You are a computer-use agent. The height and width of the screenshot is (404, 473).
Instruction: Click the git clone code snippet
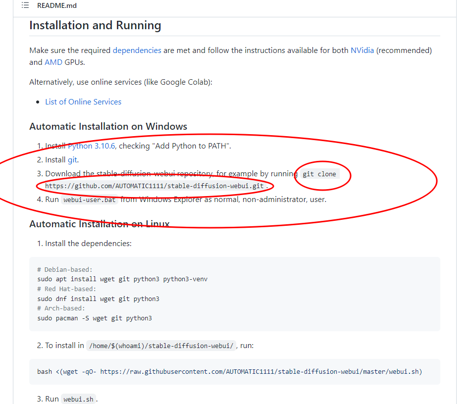point(319,174)
